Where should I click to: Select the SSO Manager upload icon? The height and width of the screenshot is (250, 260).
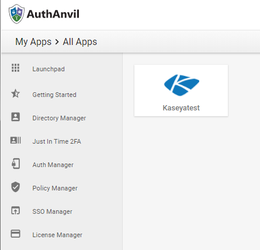coord(15,210)
